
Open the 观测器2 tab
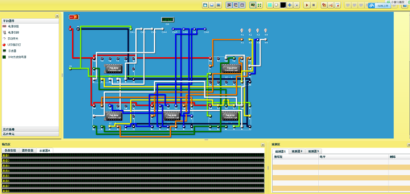click(x=297, y=151)
